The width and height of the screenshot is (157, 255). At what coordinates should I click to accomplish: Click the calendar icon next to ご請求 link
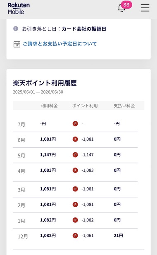[x=17, y=44]
